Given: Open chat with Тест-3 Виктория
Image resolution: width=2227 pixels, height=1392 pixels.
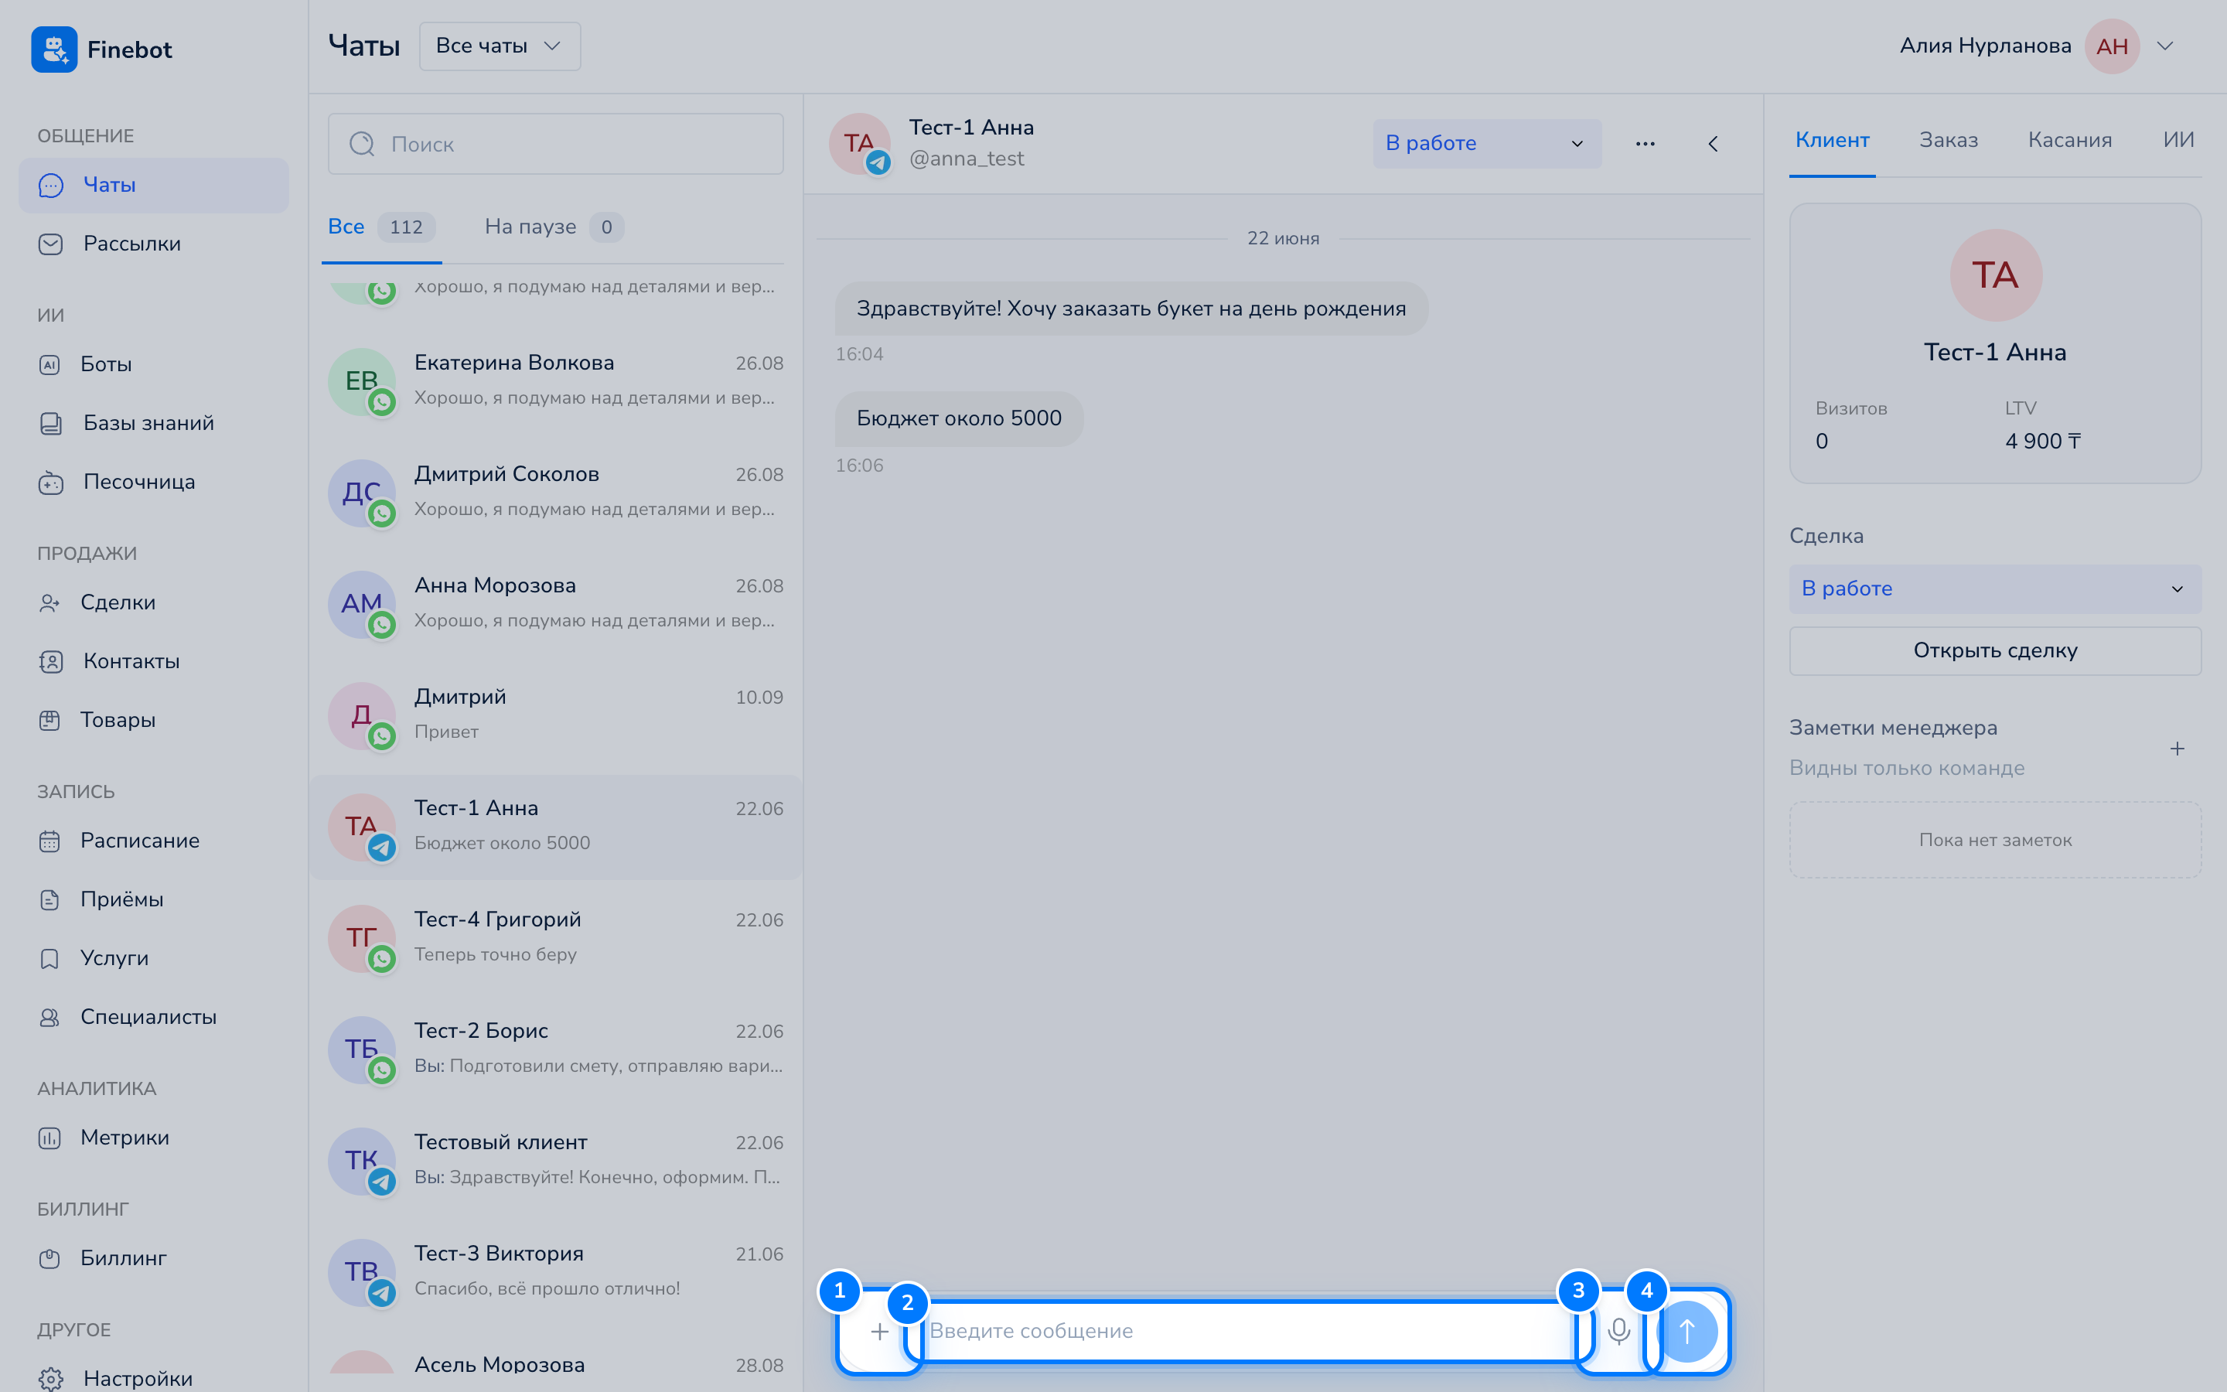Looking at the screenshot, I should point(556,1272).
